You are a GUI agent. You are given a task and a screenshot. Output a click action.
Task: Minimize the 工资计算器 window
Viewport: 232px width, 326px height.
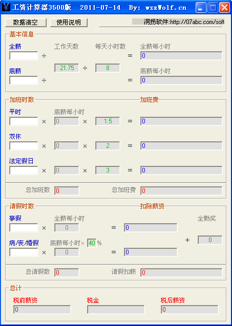(x=201, y=8)
